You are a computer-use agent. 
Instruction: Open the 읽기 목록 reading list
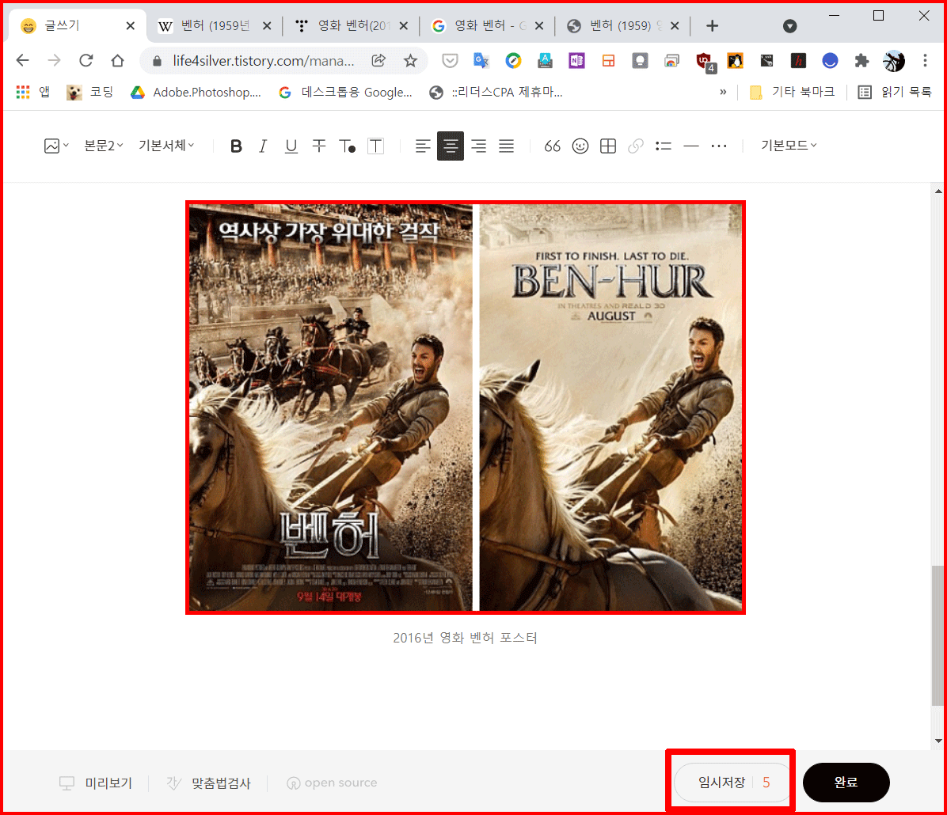[x=895, y=93]
